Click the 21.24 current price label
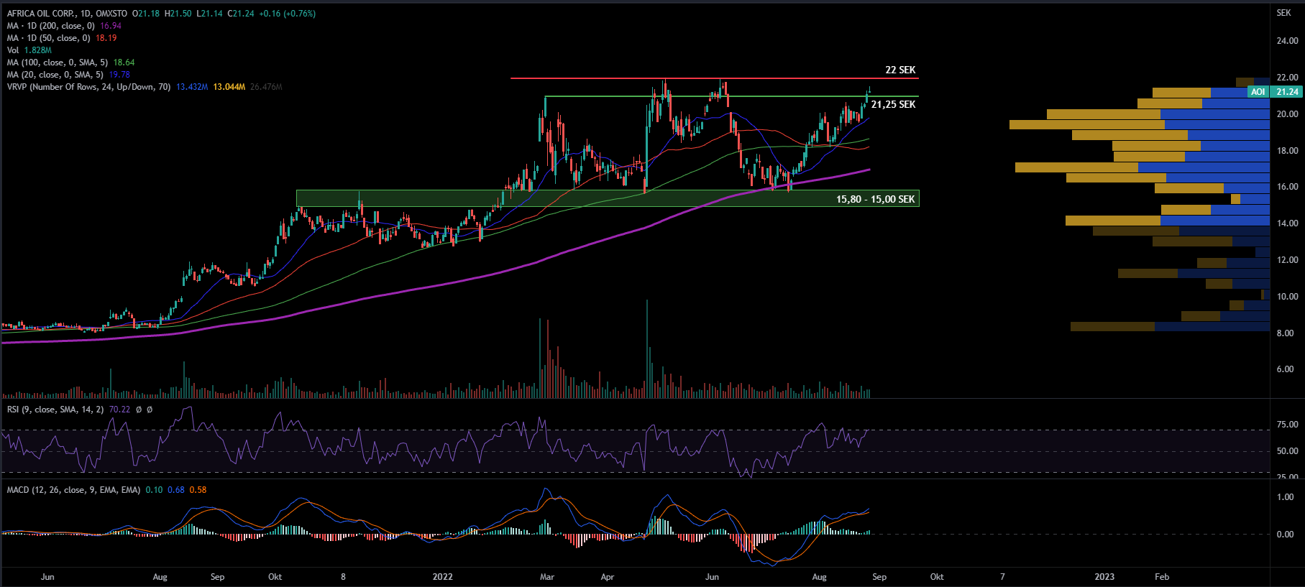 [x=1287, y=92]
